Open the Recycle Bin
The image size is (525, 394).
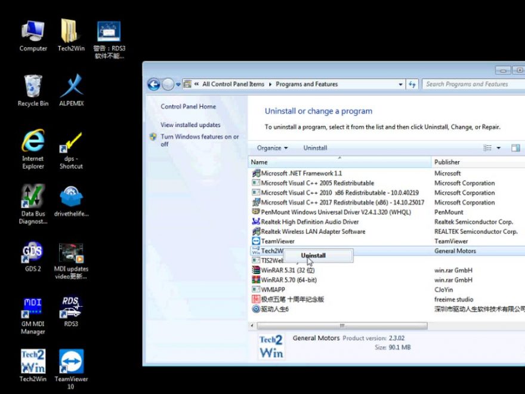pyautogui.click(x=33, y=91)
